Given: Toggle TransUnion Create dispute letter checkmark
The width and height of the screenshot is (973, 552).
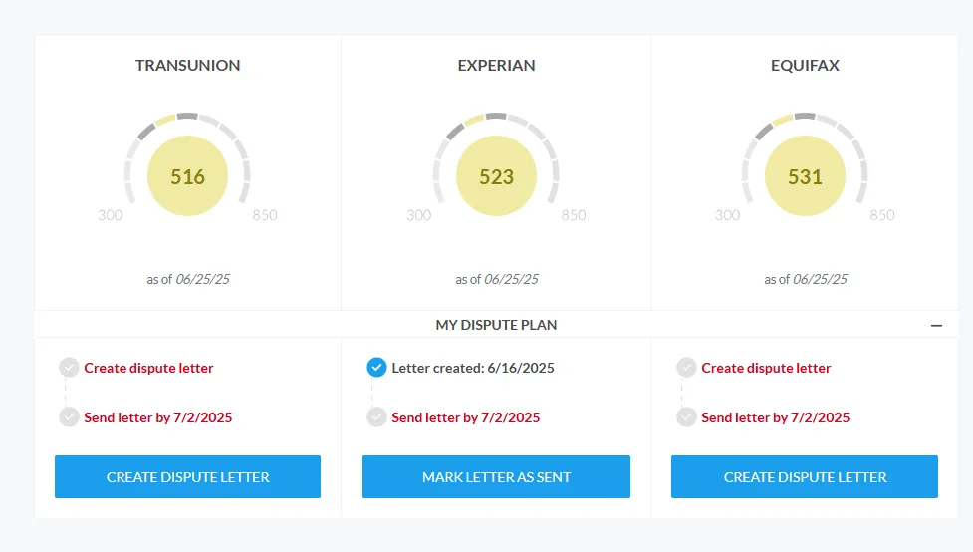Looking at the screenshot, I should pos(69,368).
